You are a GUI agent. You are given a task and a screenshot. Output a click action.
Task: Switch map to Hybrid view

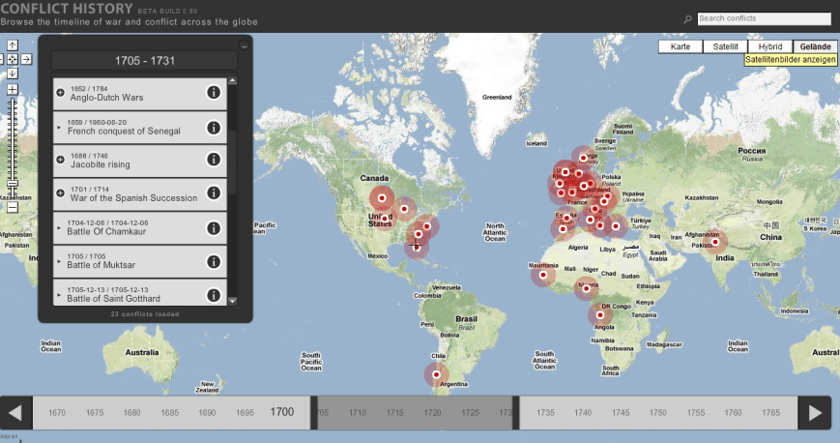(x=770, y=46)
